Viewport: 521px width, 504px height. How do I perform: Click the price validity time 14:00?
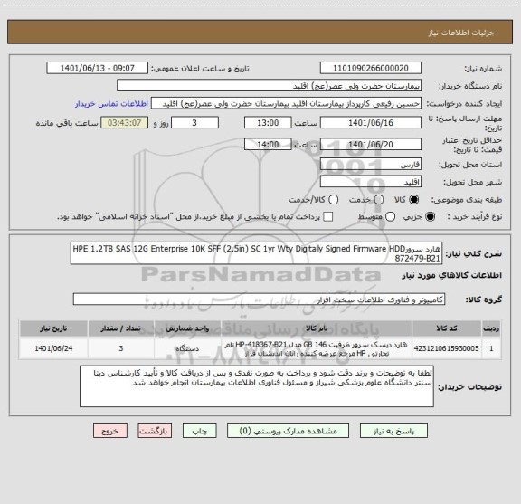click(268, 144)
